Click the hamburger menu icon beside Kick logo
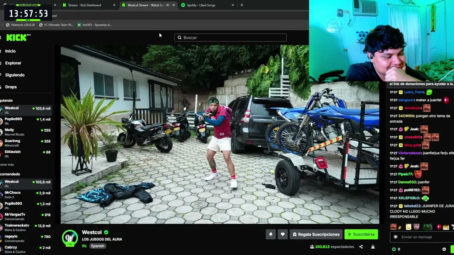The width and height of the screenshot is (454, 255). 1,38
